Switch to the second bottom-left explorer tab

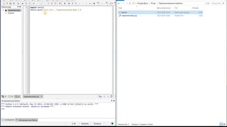point(11,96)
